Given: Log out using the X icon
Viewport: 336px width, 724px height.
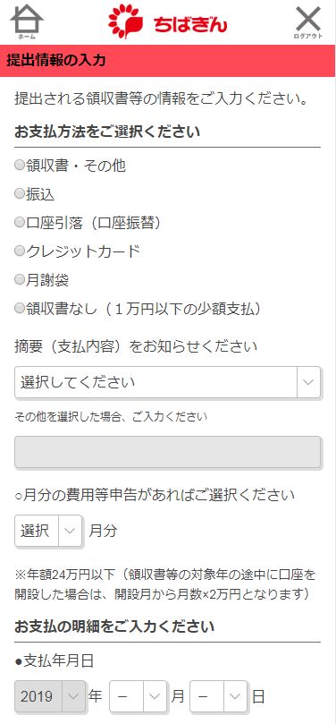Looking at the screenshot, I should point(308,22).
